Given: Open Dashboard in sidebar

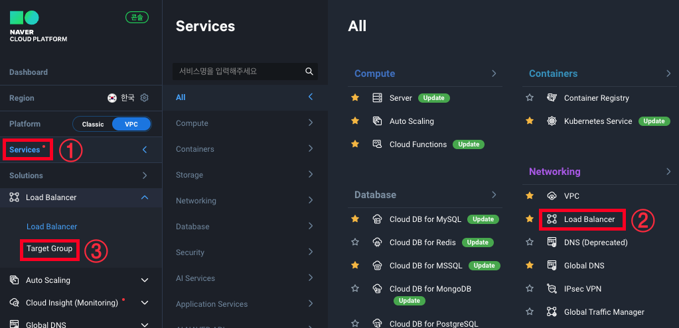Looking at the screenshot, I should click(x=29, y=72).
